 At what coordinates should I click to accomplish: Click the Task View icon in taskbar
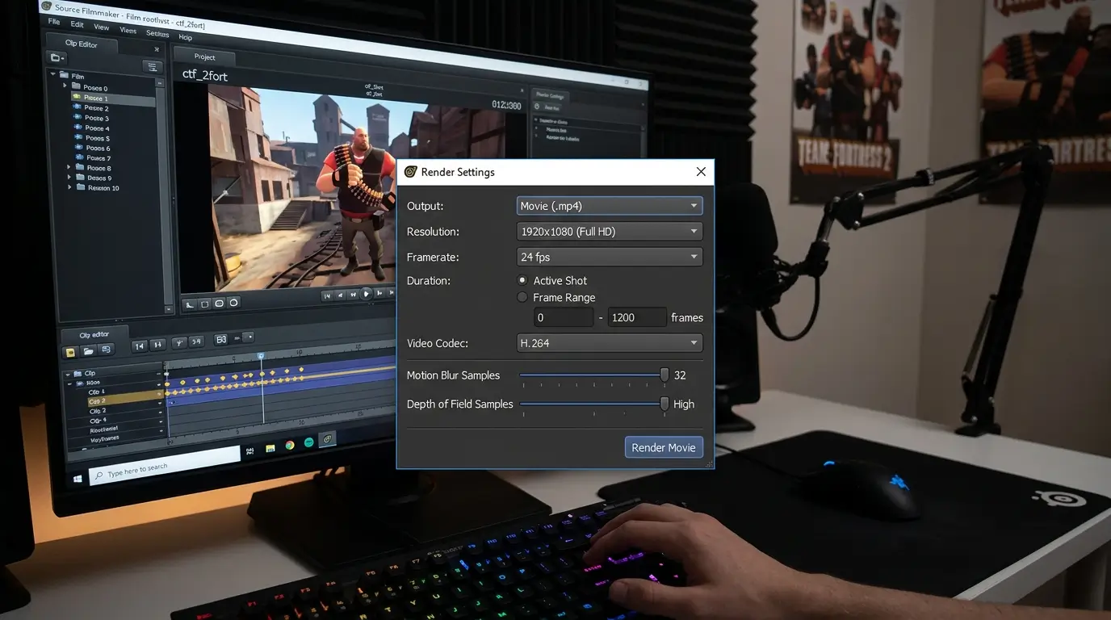coord(250,451)
